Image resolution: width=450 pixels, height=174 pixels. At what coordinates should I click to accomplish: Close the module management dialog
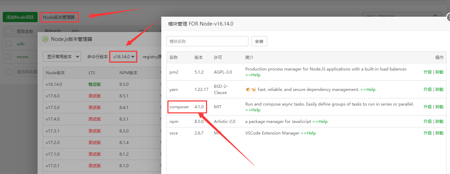point(448,17)
